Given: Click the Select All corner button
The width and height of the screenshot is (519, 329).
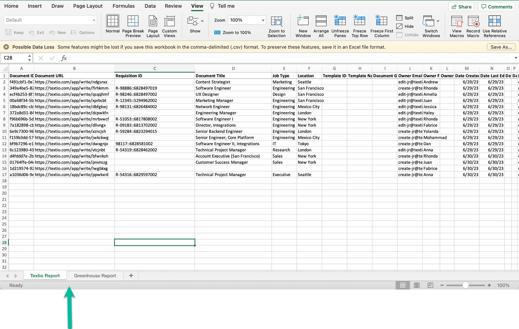Looking at the screenshot, I should point(4,68).
